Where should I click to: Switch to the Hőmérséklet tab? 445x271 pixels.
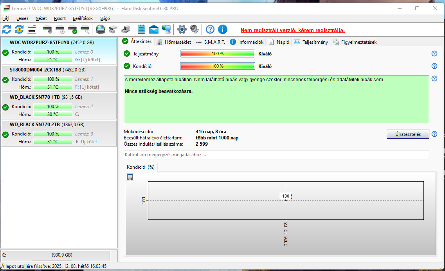point(174,42)
